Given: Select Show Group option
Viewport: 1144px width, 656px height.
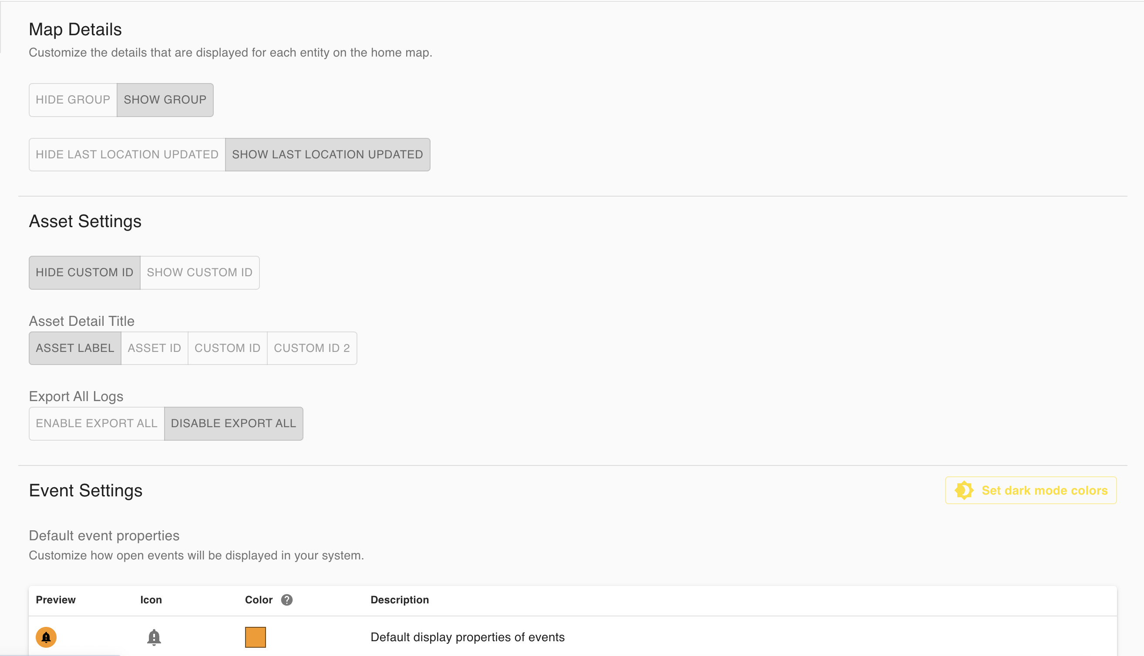Looking at the screenshot, I should [165, 100].
